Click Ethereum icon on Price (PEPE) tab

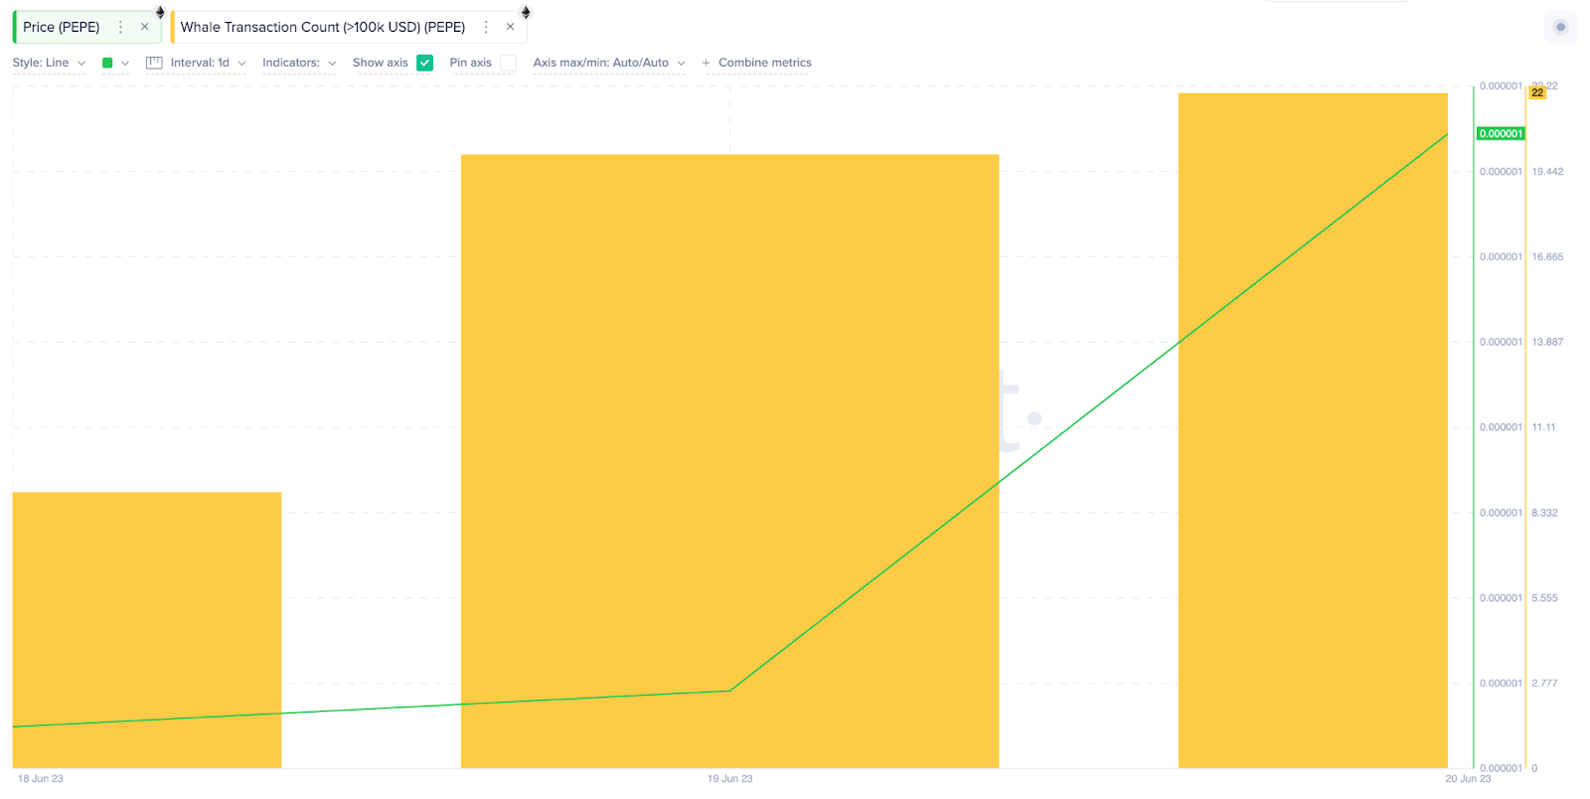pos(160,12)
